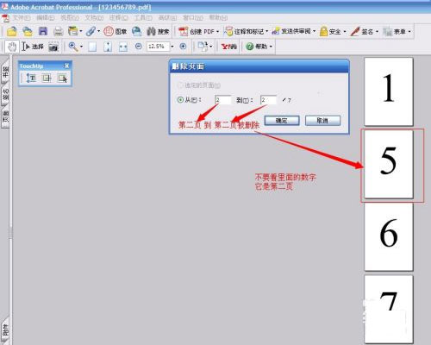The height and width of the screenshot is (345, 431).
Task: Click the Open folder icon
Action: pos(12,31)
